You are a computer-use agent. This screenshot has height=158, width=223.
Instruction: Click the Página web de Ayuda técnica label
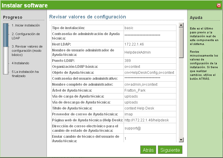[87, 120]
